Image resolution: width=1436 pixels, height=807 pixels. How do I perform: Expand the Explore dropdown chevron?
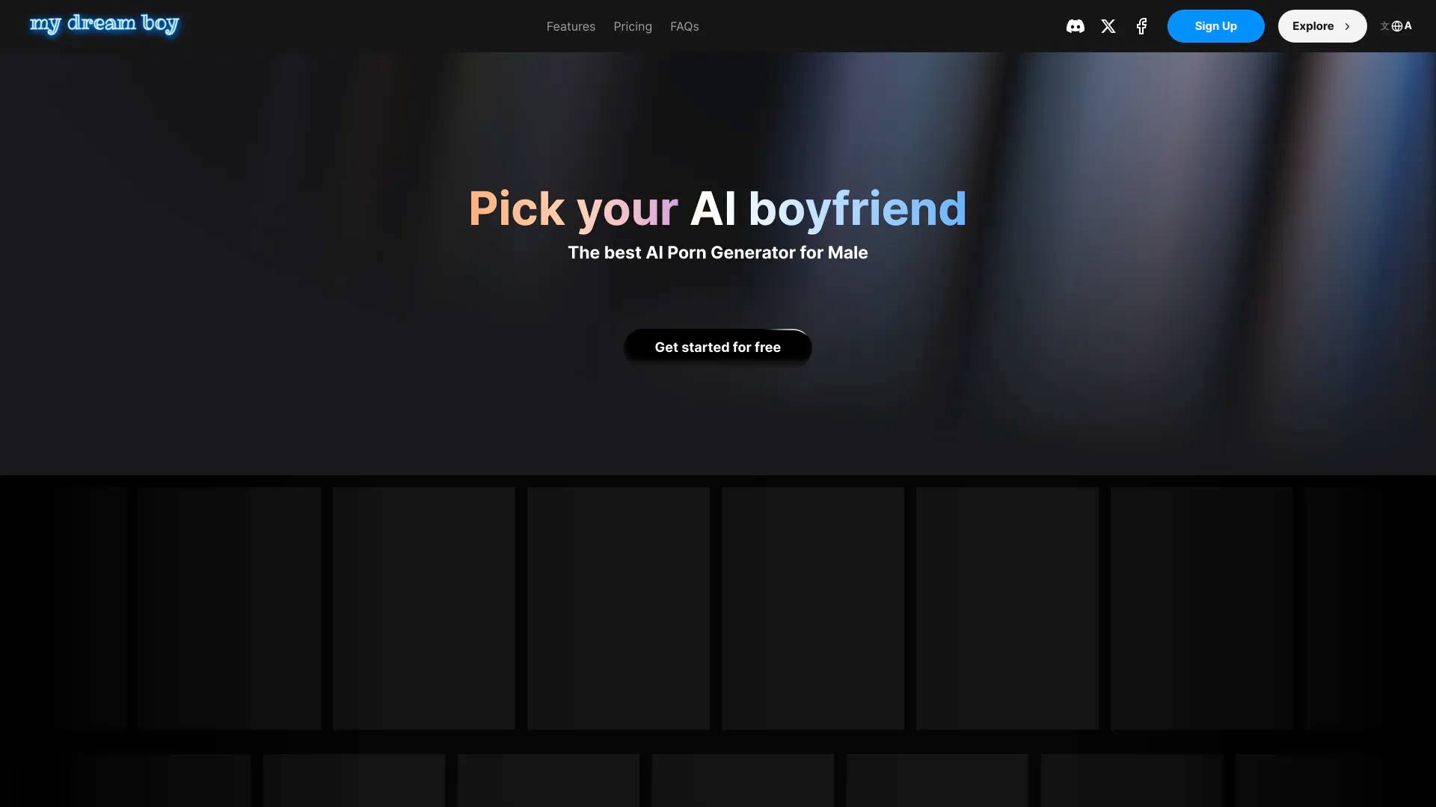click(1347, 25)
